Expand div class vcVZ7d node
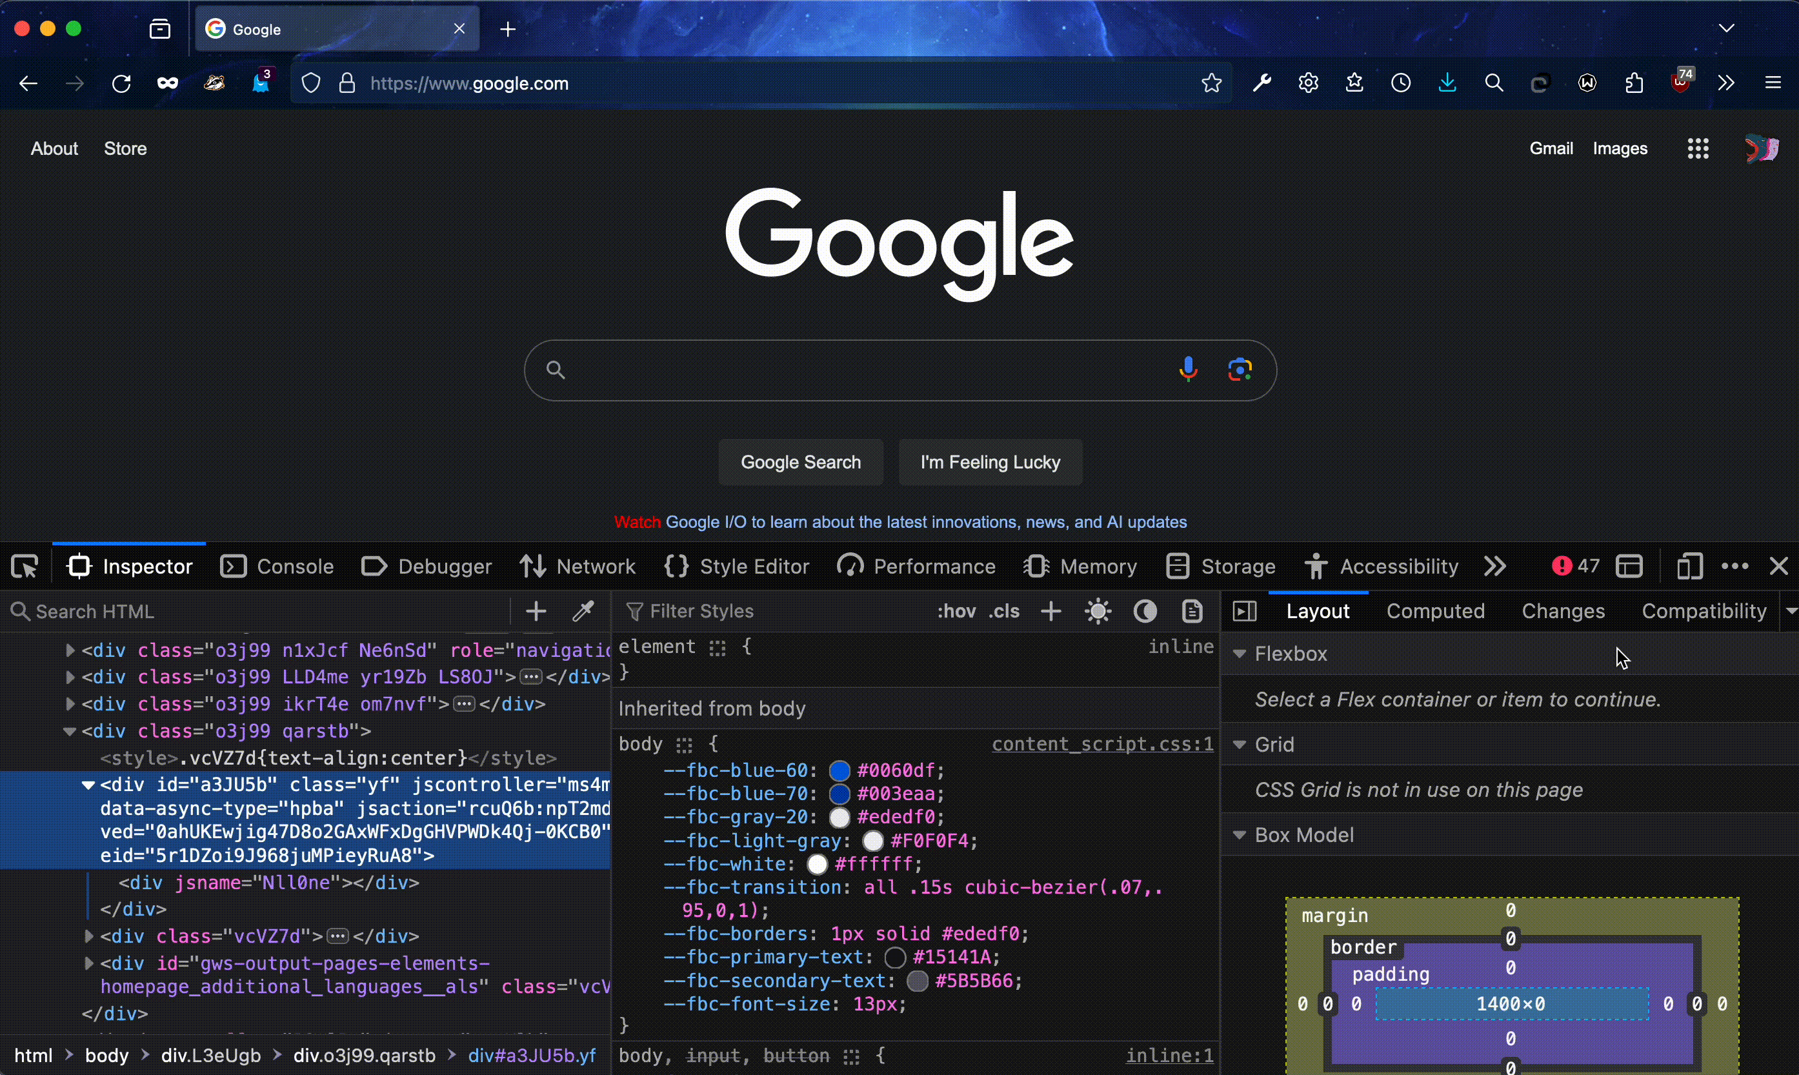1799x1075 pixels. [88, 937]
